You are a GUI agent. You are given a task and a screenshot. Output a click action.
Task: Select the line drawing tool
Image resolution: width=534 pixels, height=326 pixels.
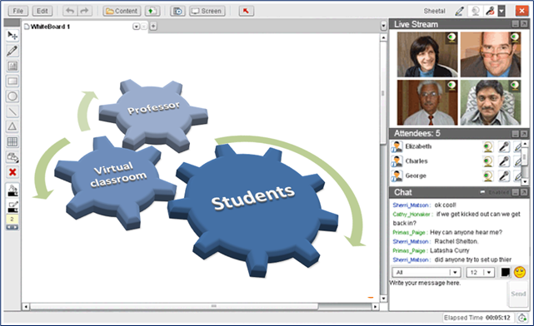pos(12,111)
